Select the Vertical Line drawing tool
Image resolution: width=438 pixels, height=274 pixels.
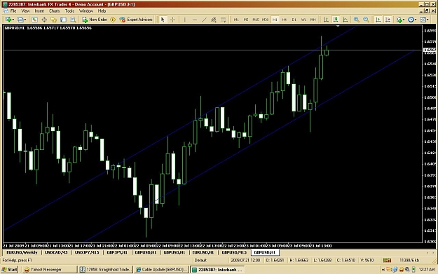184,20
